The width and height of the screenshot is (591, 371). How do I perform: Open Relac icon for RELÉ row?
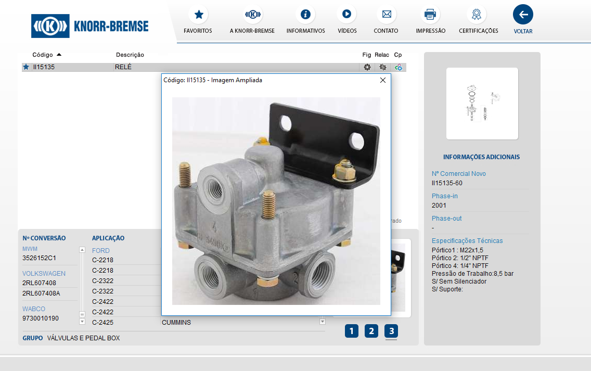pos(382,67)
